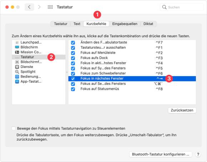Screen dimensions: 207x162
Task: Select the Bedienungshilfen accessibility icon
Action: [17, 77]
